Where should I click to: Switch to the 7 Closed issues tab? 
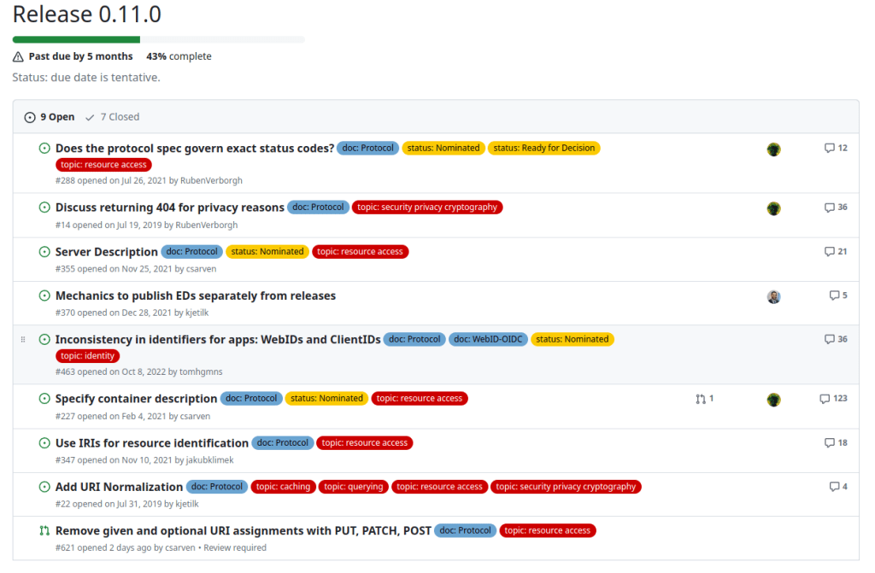(x=112, y=117)
